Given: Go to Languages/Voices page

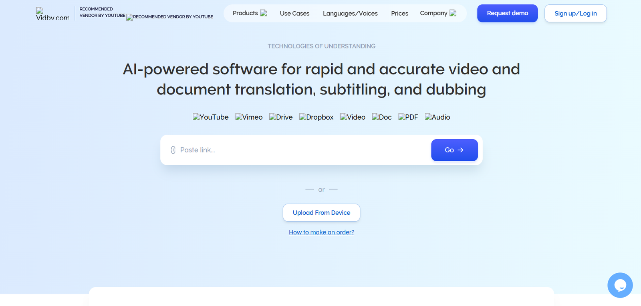Looking at the screenshot, I should 350,14.
